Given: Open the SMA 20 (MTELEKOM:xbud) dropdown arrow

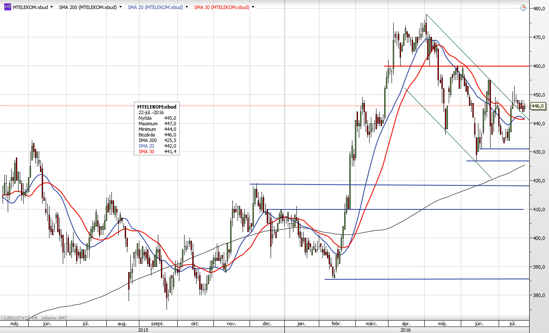Looking at the screenshot, I should (186, 7).
